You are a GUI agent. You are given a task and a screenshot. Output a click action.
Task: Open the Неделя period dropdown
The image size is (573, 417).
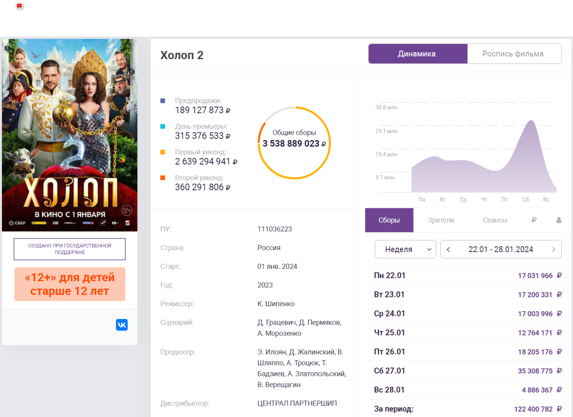405,249
